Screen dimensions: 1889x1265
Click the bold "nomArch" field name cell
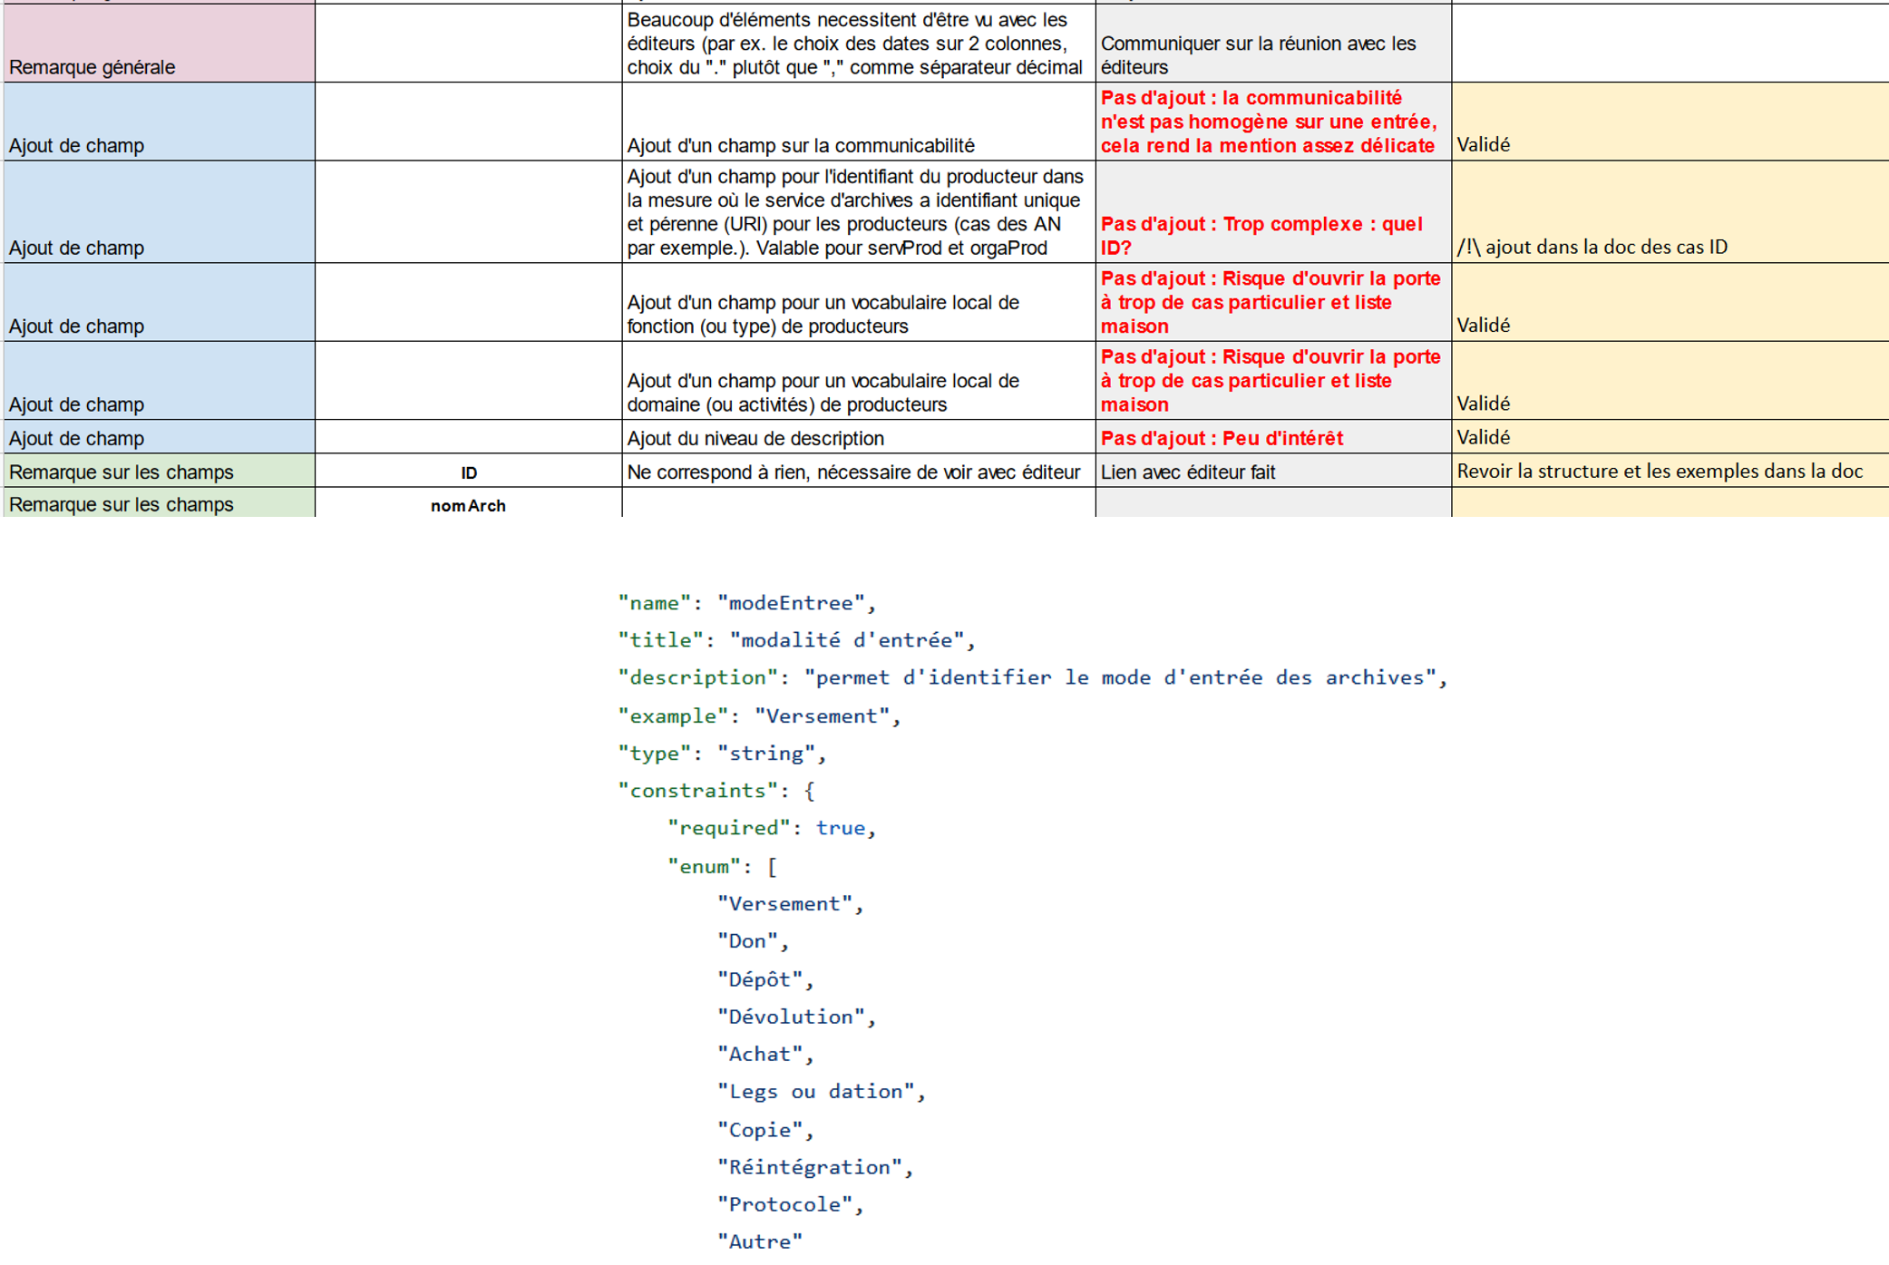469,504
